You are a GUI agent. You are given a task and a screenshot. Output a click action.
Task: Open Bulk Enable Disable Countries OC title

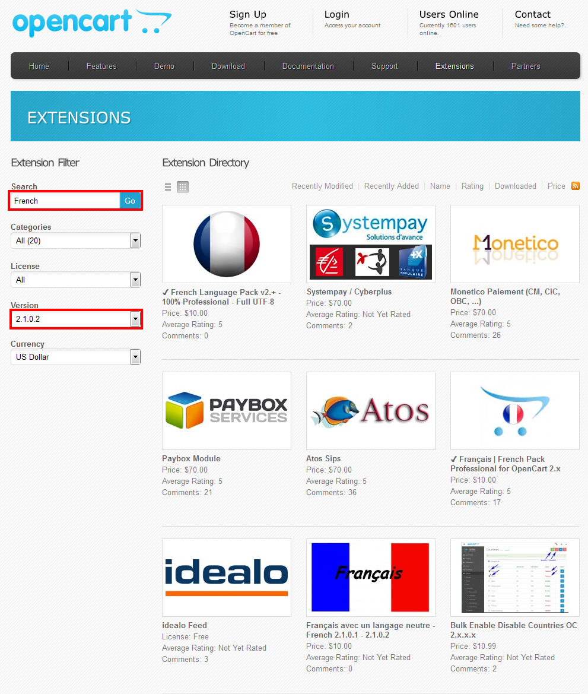pos(514,630)
